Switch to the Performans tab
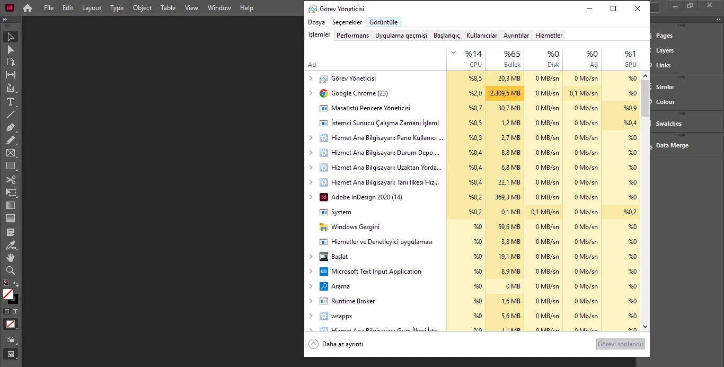 coord(352,36)
